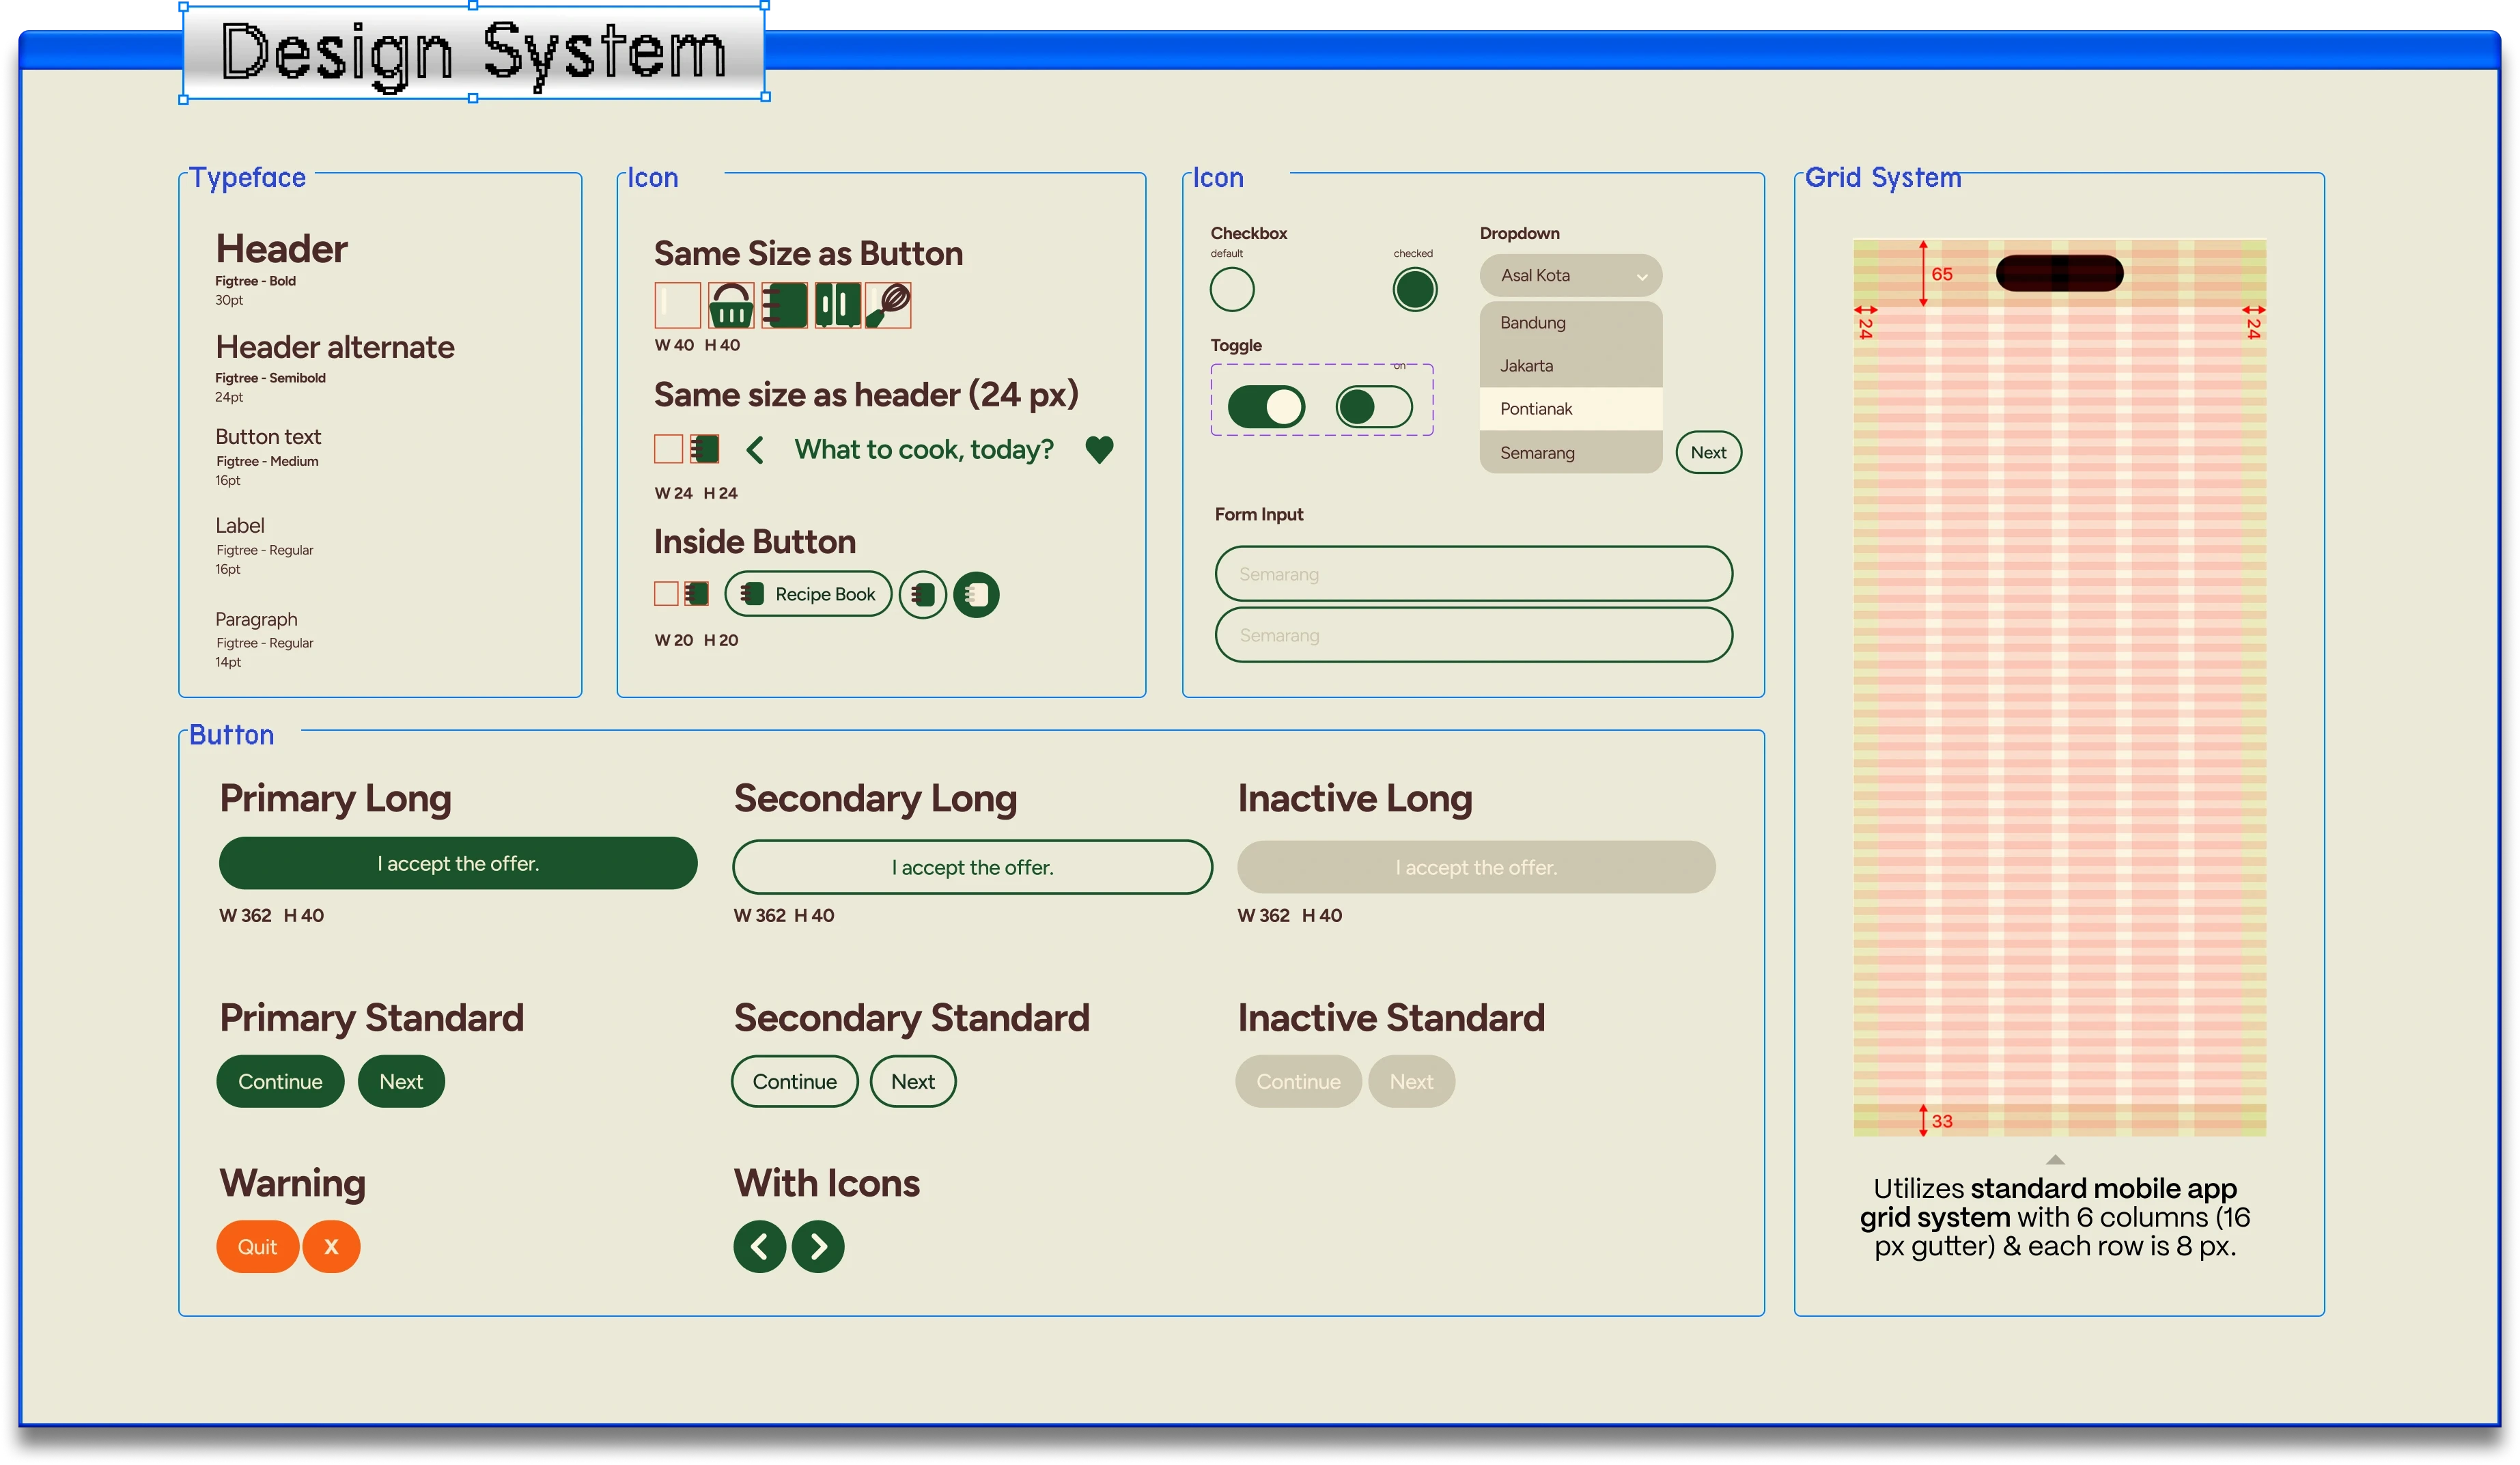This screenshot has width=2520, height=1465.
Task: Click the right chevron button under With Icons
Action: [818, 1246]
